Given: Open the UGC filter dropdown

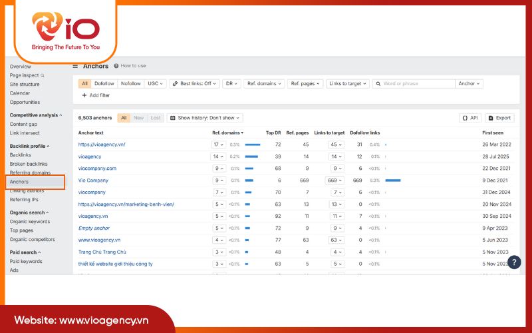Looking at the screenshot, I should click(x=155, y=84).
